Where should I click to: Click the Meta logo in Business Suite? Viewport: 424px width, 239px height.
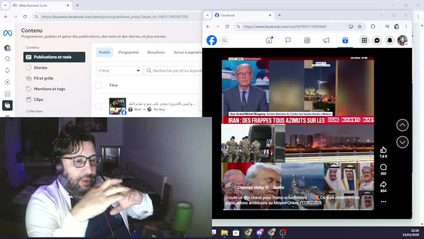pos(8,33)
